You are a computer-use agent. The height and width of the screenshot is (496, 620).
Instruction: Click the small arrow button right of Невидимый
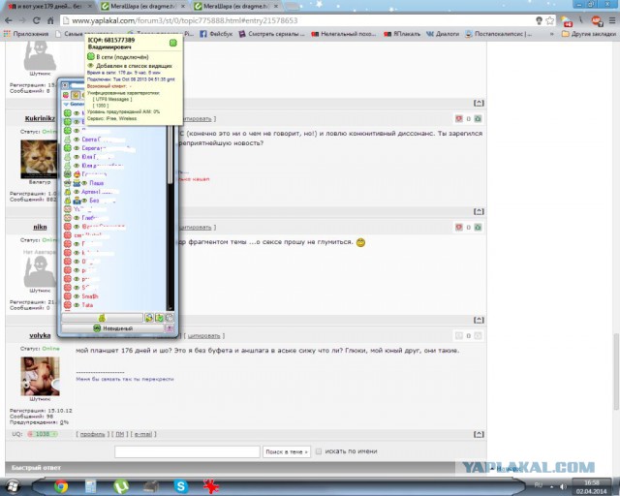[170, 328]
